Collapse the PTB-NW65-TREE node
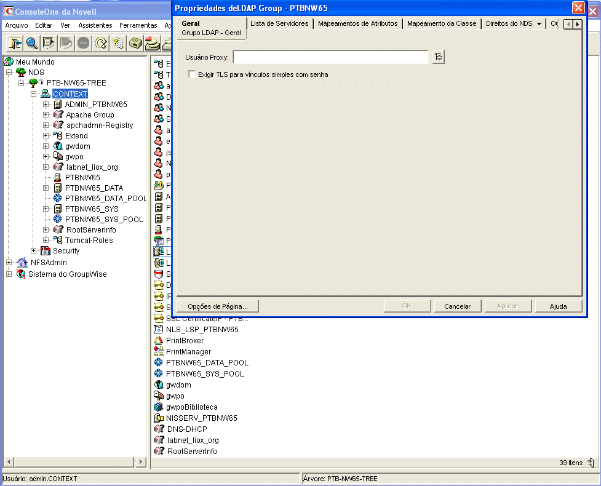Screen dimensions: 601x486 pyautogui.click(x=22, y=83)
